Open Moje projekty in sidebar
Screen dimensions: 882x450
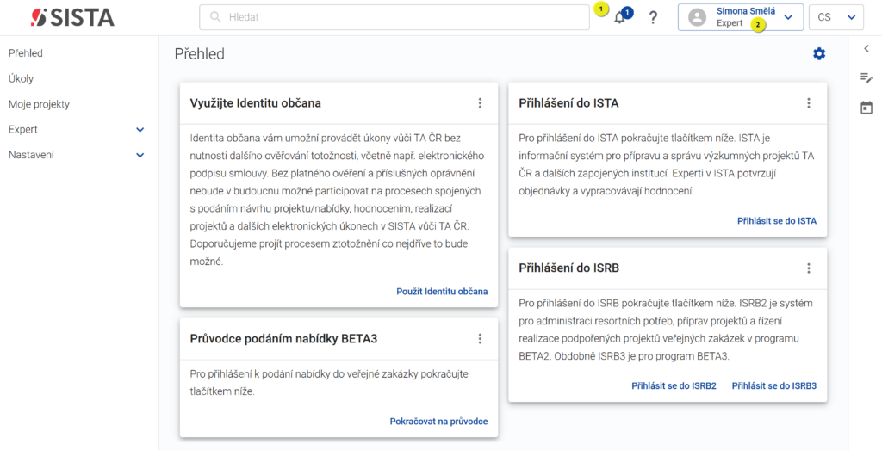point(40,104)
